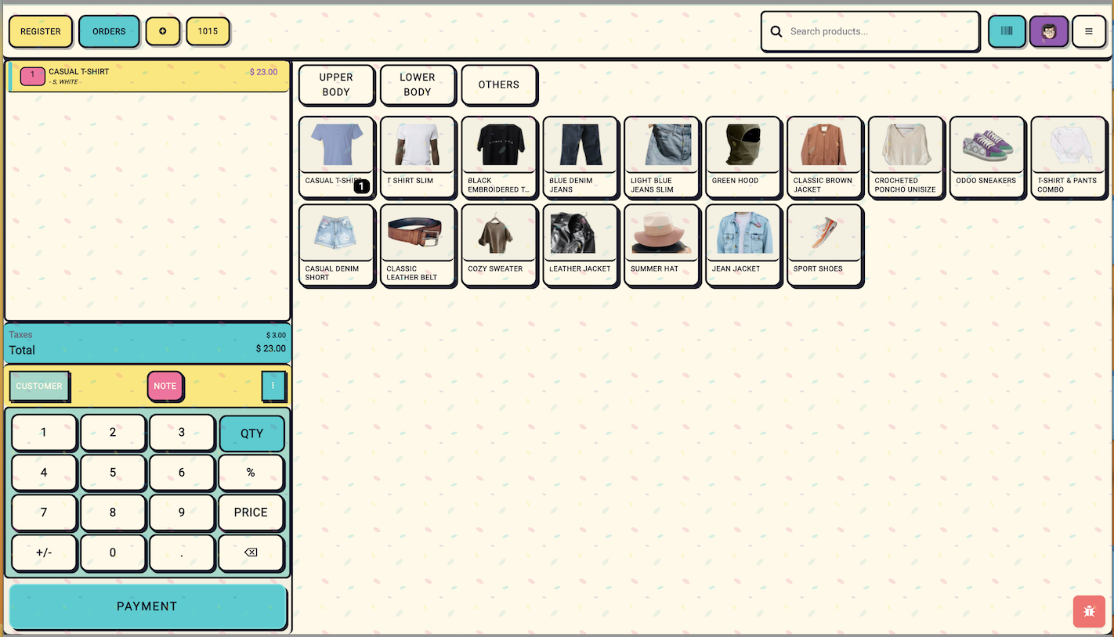The image size is (1114, 637).
Task: Flip sign with the +/- key
Action: (x=44, y=552)
